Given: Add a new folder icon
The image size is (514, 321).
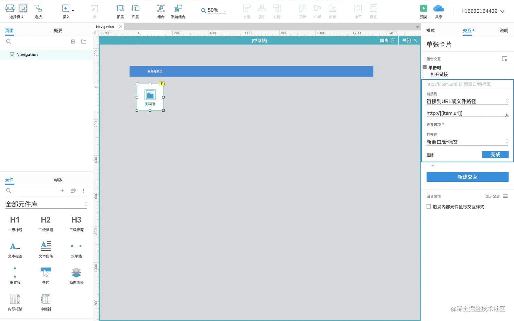Looking at the screenshot, I should pyautogui.click(x=84, y=41).
